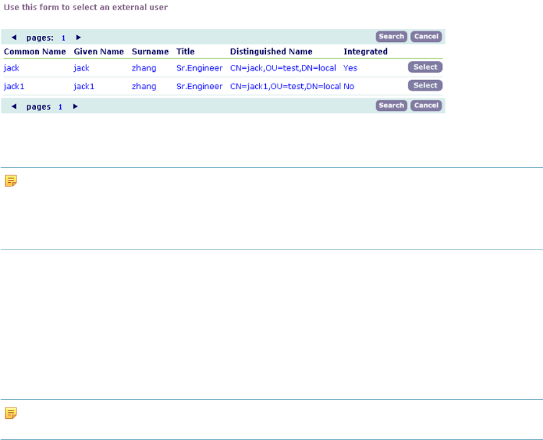The height and width of the screenshot is (440, 543).
Task: Select the jack1 user row
Action: [x=425, y=86]
